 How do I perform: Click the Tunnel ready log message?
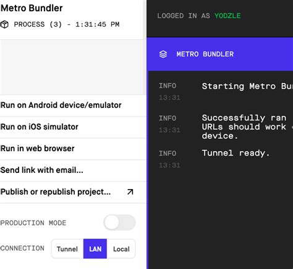(236, 153)
